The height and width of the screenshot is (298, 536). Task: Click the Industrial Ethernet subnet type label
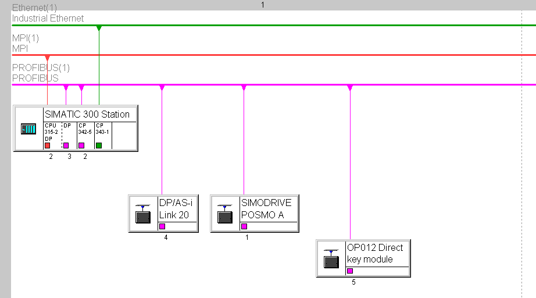48,19
